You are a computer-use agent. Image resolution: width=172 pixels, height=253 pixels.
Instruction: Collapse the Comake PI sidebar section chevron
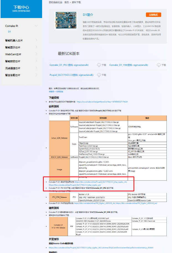(36, 26)
